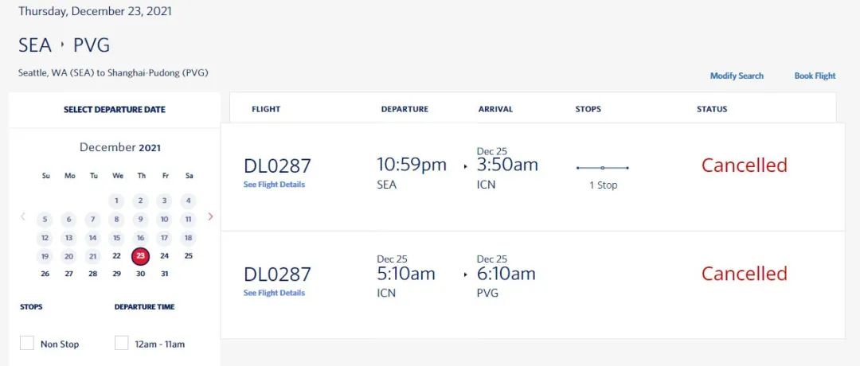860x366 pixels.
Task: Select December 30 in the calendar
Action: (140, 274)
